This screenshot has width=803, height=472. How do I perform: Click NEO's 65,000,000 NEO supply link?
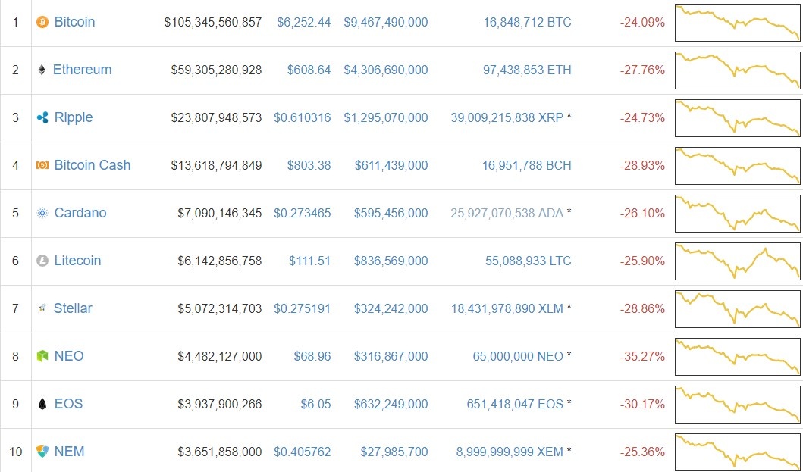(x=518, y=356)
